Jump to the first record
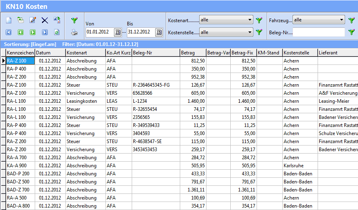The height and width of the screenshot is (210, 358). (x=8, y=32)
